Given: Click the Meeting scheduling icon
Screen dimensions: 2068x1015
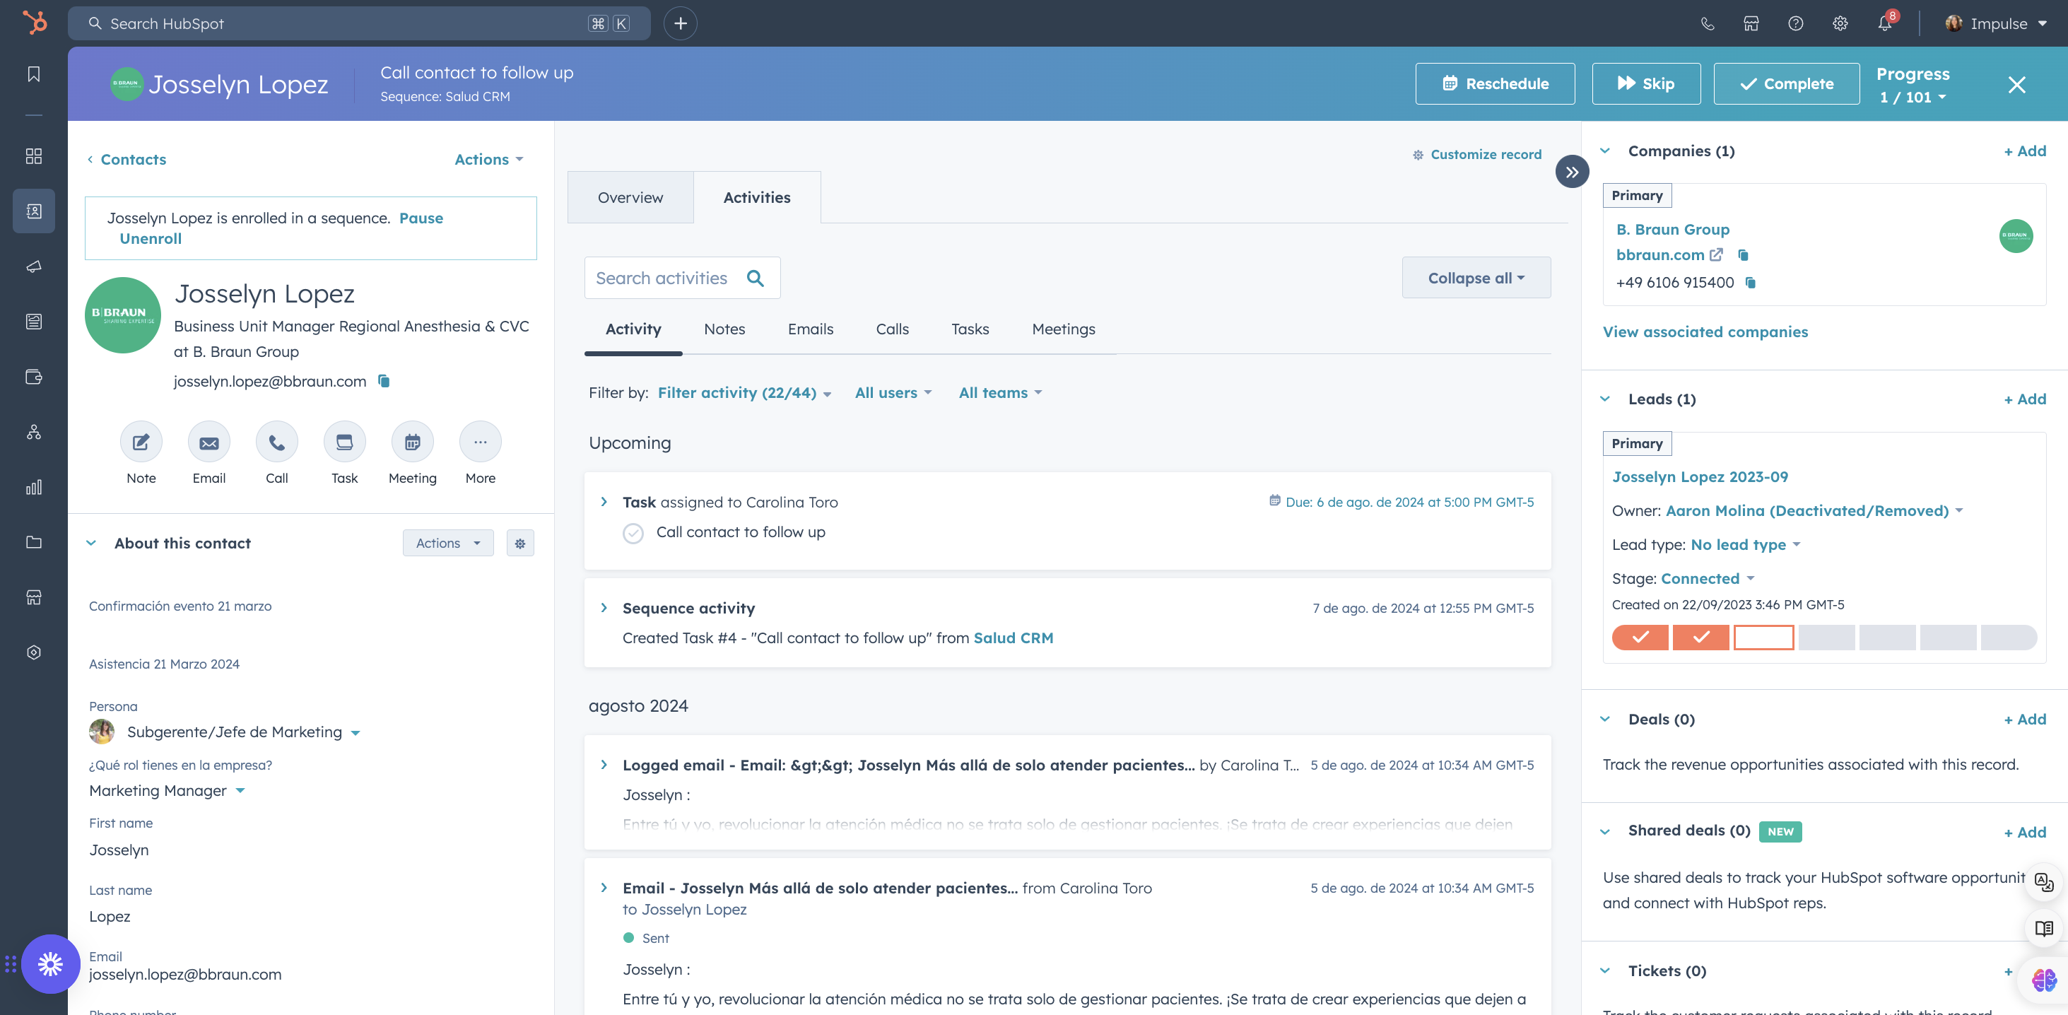Looking at the screenshot, I should coord(412,442).
